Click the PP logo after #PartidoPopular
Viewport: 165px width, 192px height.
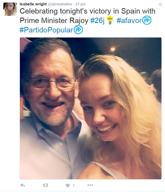pyautogui.click(x=78, y=30)
